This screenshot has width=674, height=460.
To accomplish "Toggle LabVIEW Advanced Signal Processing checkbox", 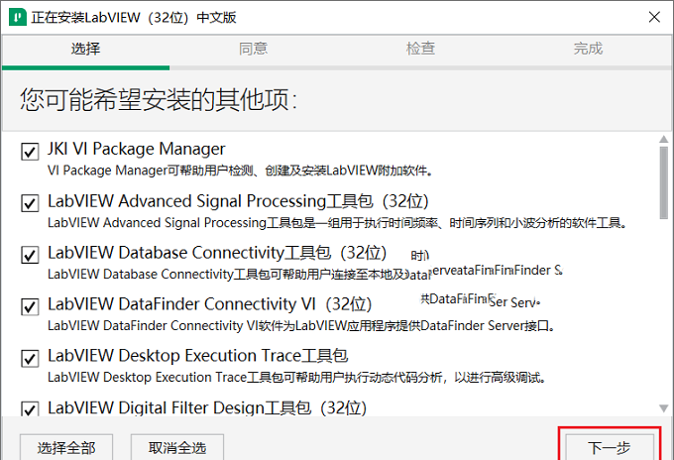I will tap(30, 203).
